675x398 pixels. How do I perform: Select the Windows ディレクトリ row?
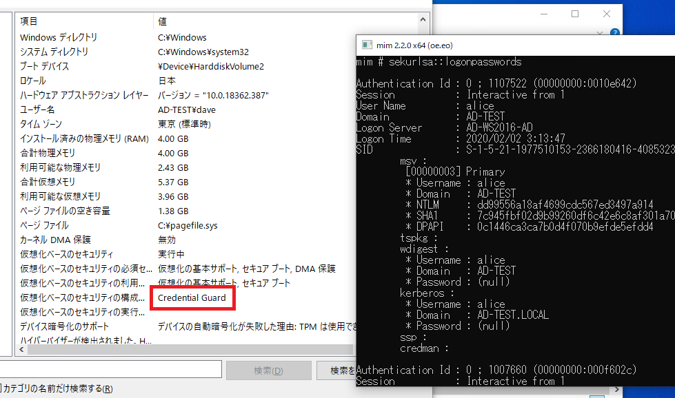[188, 37]
